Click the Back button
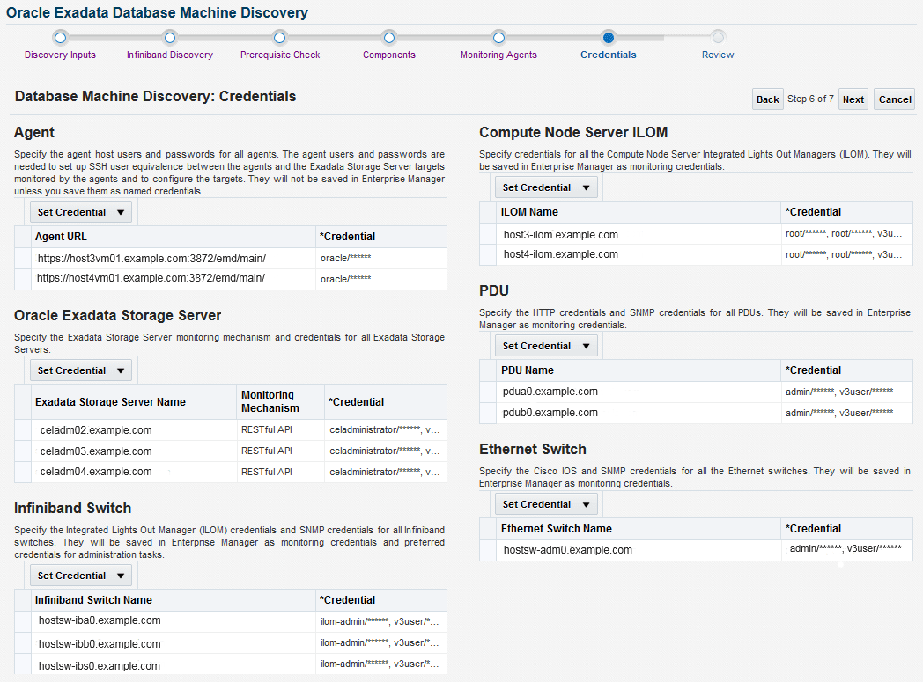This screenshot has height=682, width=923. coord(766,99)
